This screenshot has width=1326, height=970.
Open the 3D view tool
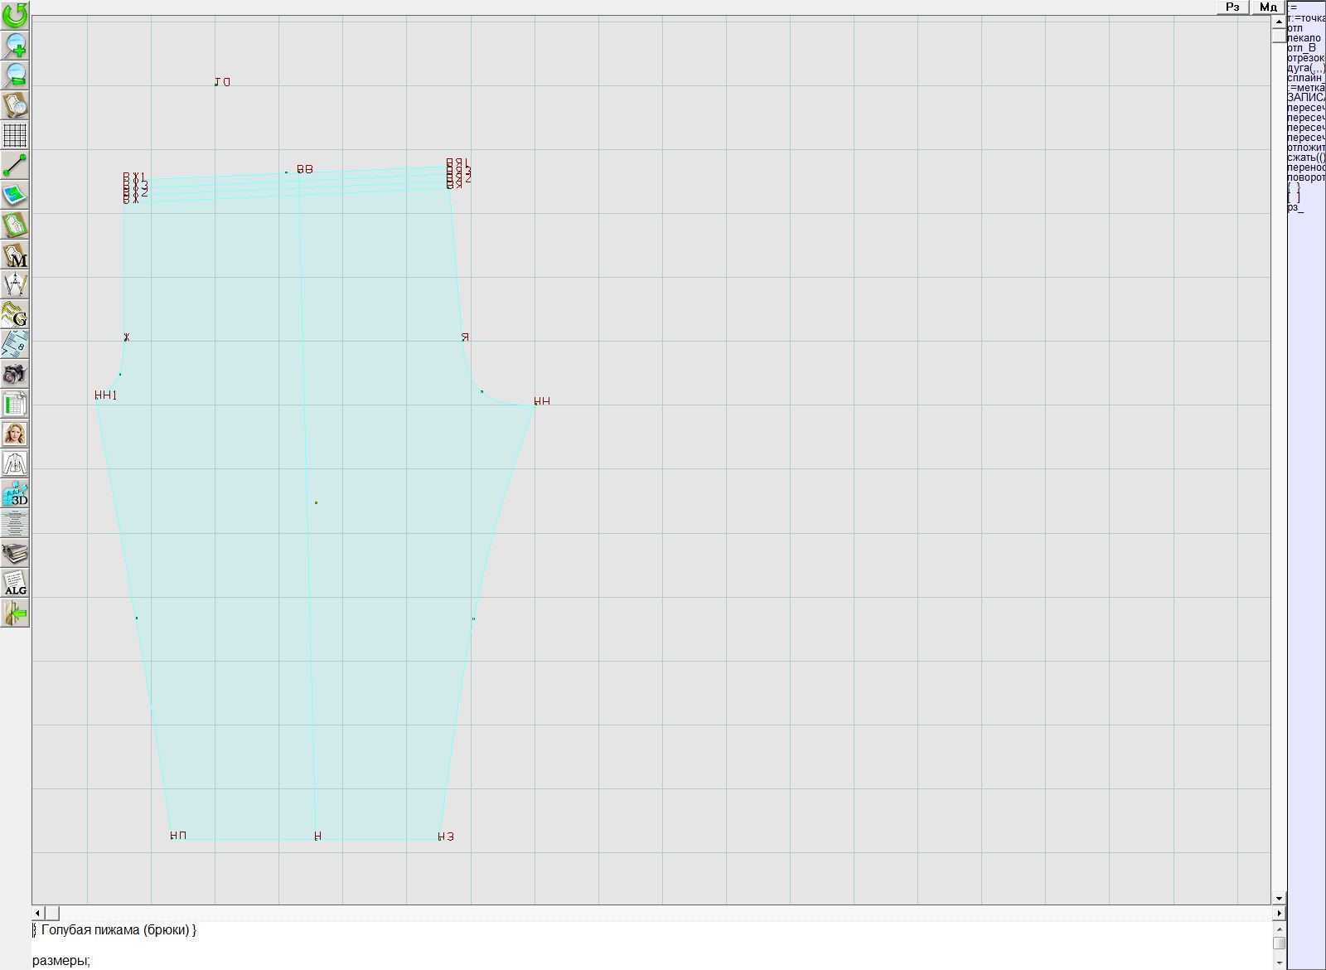(15, 494)
